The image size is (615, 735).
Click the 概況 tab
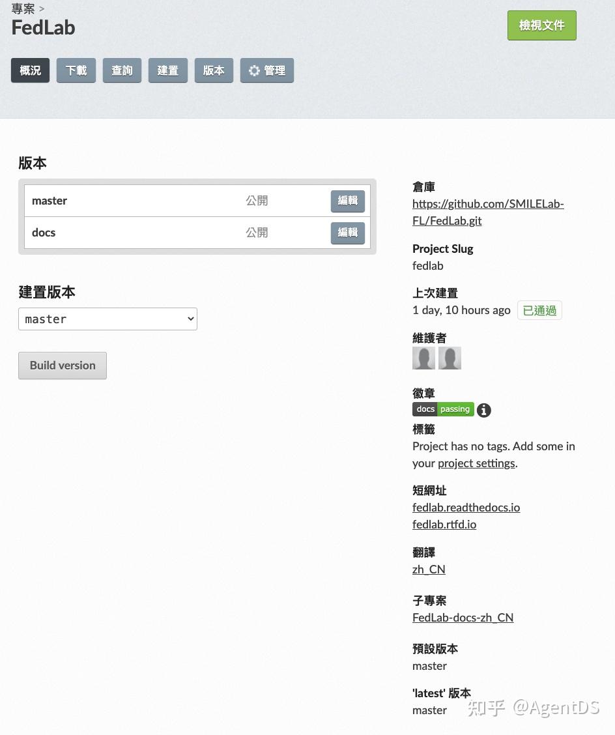pos(30,70)
